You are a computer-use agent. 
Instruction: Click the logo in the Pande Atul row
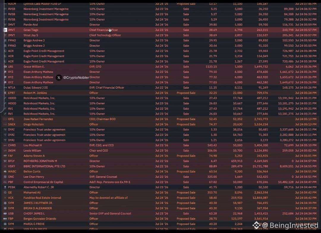click(x=5, y=25)
